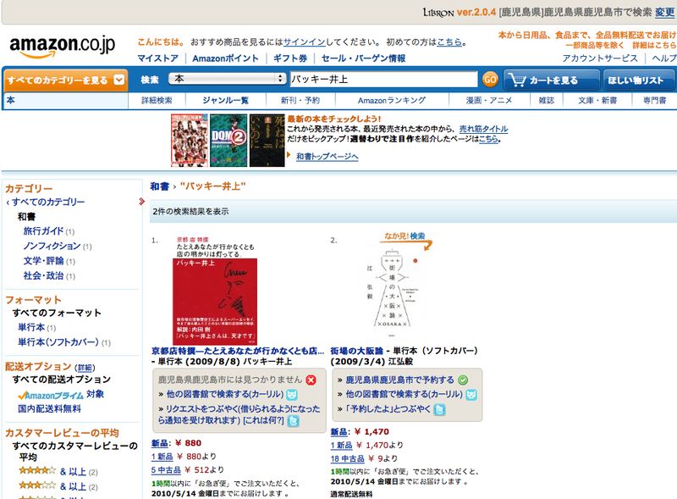Open the 本 search category selector
The width and height of the screenshot is (677, 499).
coord(228,79)
